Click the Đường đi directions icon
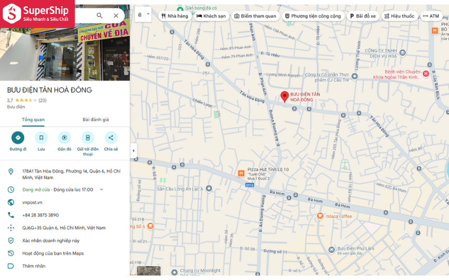This screenshot has height=280, width=449. (18, 138)
